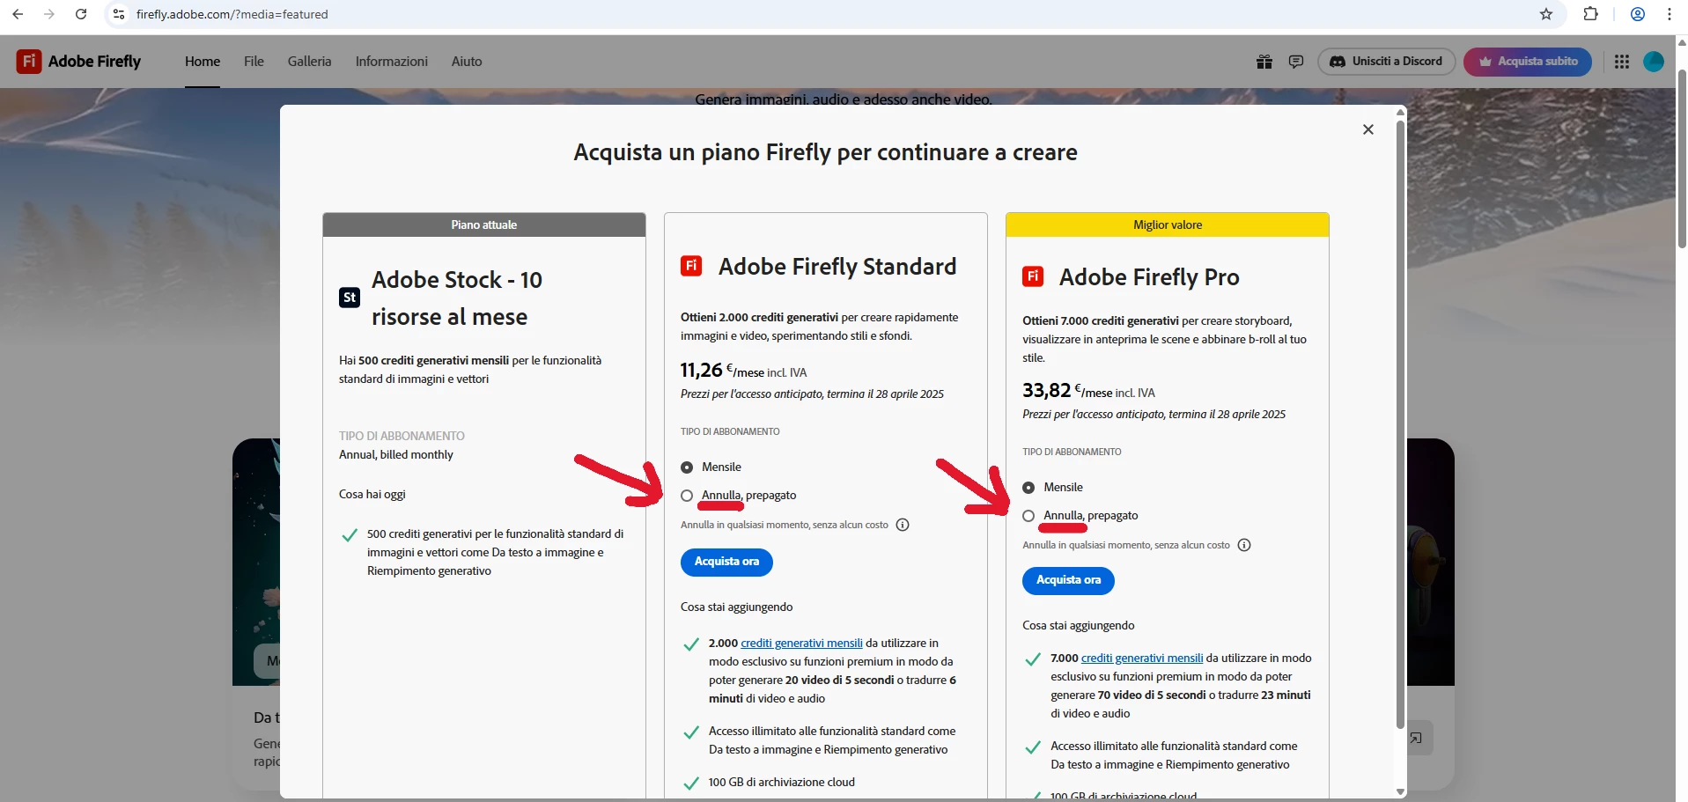1688x802 pixels.
Task: Open browser extensions puzzle icon
Action: coord(1590,14)
